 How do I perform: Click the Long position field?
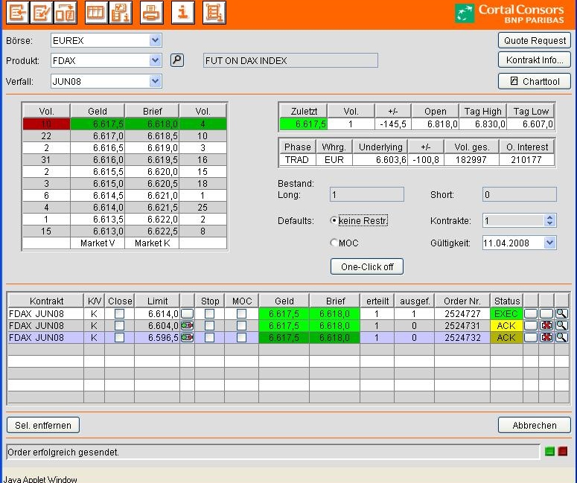pos(367,194)
